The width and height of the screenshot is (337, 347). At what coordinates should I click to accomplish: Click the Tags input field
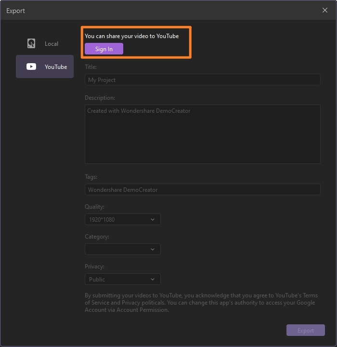(202, 189)
